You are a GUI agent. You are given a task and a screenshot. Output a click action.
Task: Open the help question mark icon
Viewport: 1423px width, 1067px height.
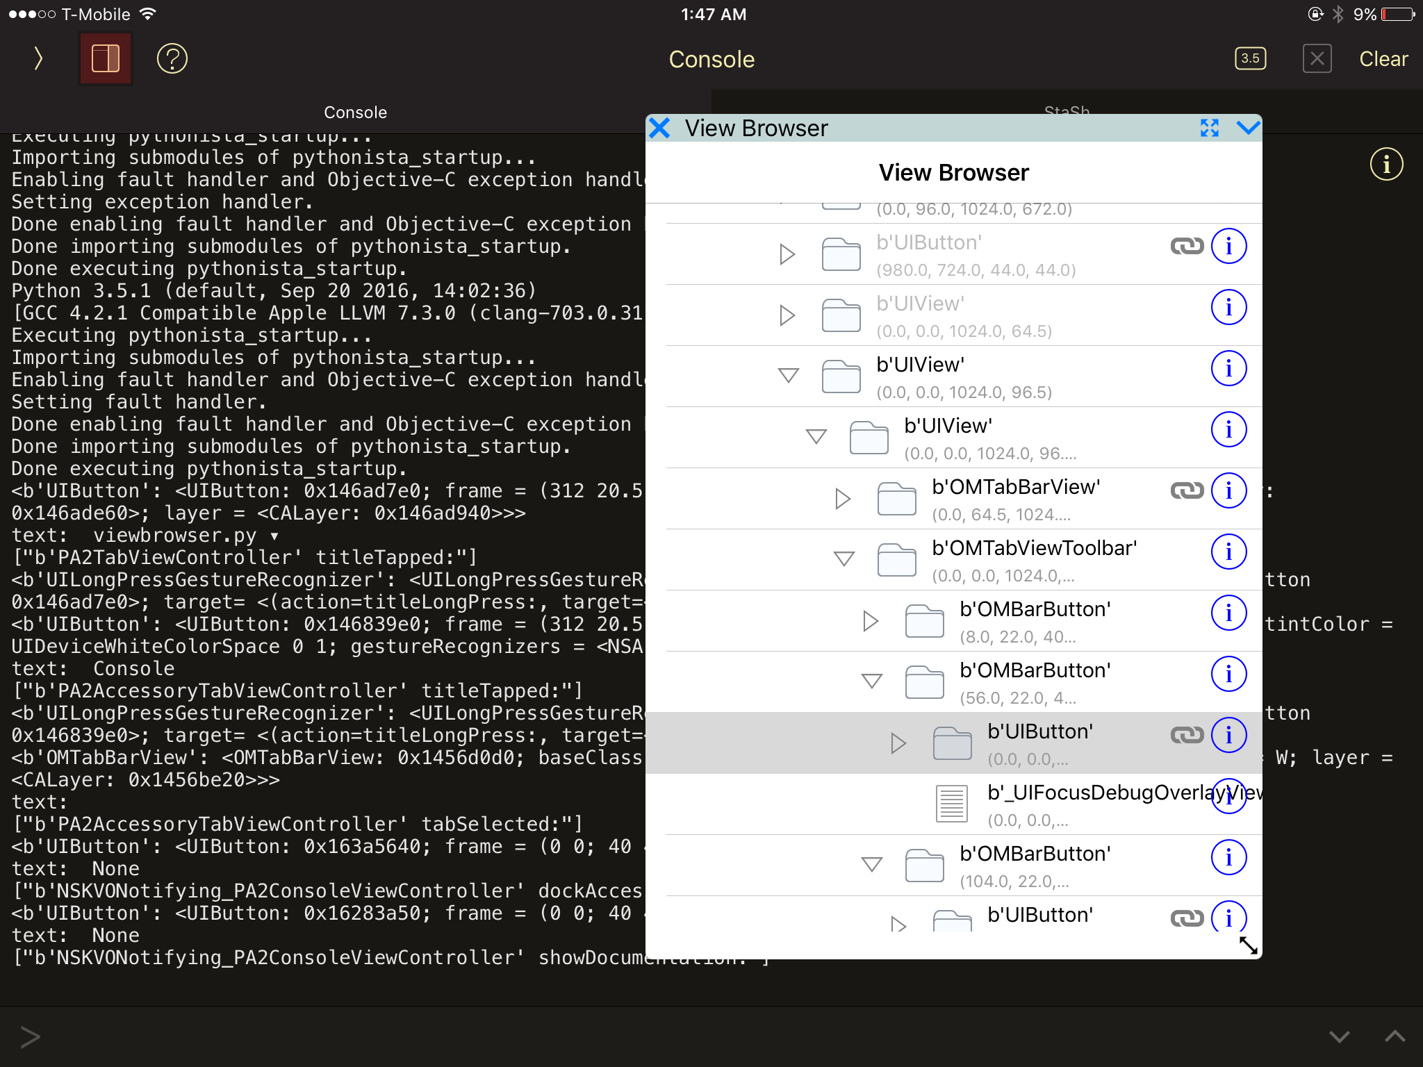172,59
